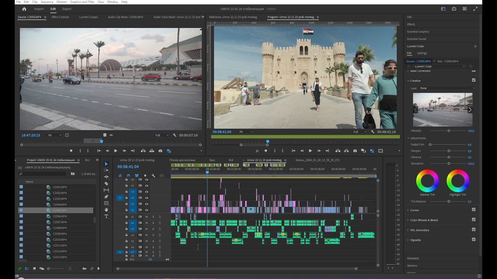Select the Hand tool

106,210
